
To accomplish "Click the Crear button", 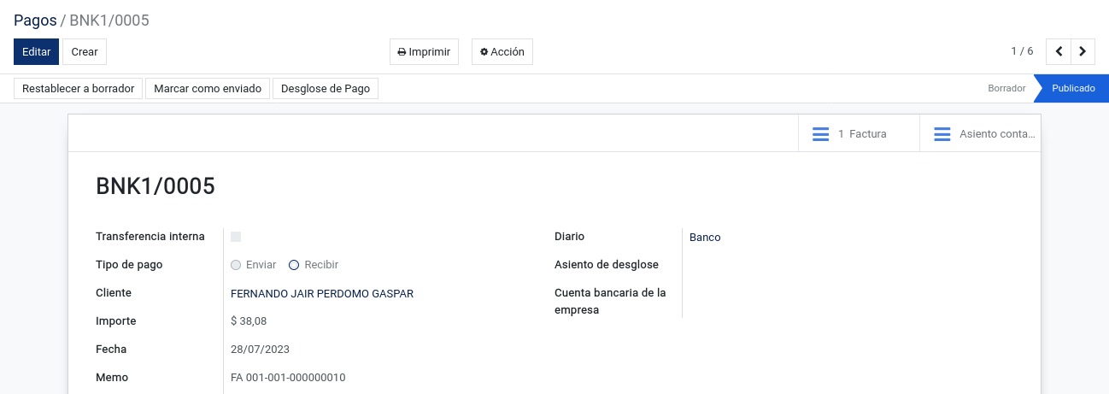I will (x=85, y=51).
